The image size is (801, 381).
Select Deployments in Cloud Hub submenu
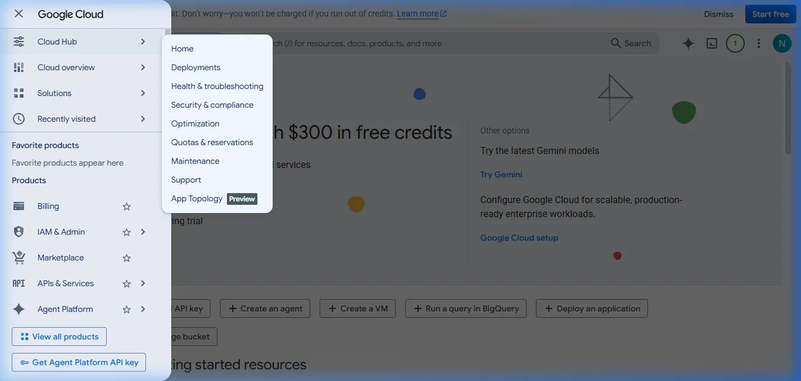pyautogui.click(x=217, y=67)
